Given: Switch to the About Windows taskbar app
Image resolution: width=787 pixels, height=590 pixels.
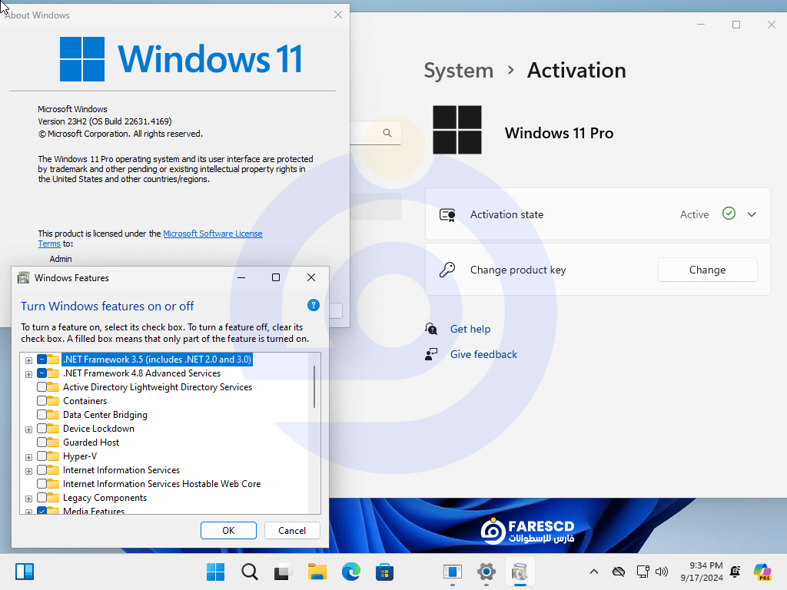Looking at the screenshot, I should [452, 572].
